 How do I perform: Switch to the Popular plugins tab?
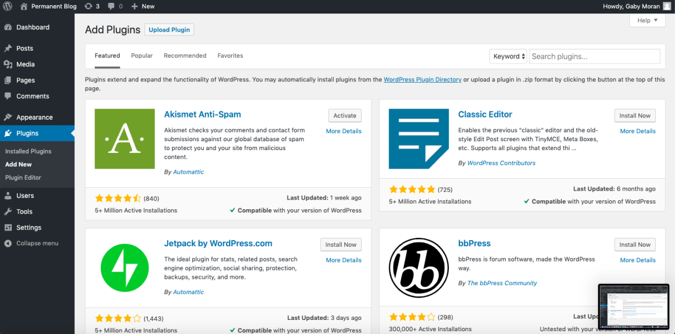point(142,56)
